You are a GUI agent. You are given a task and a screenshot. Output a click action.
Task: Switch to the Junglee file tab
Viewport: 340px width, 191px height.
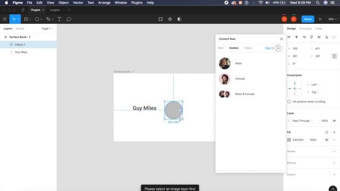click(54, 10)
